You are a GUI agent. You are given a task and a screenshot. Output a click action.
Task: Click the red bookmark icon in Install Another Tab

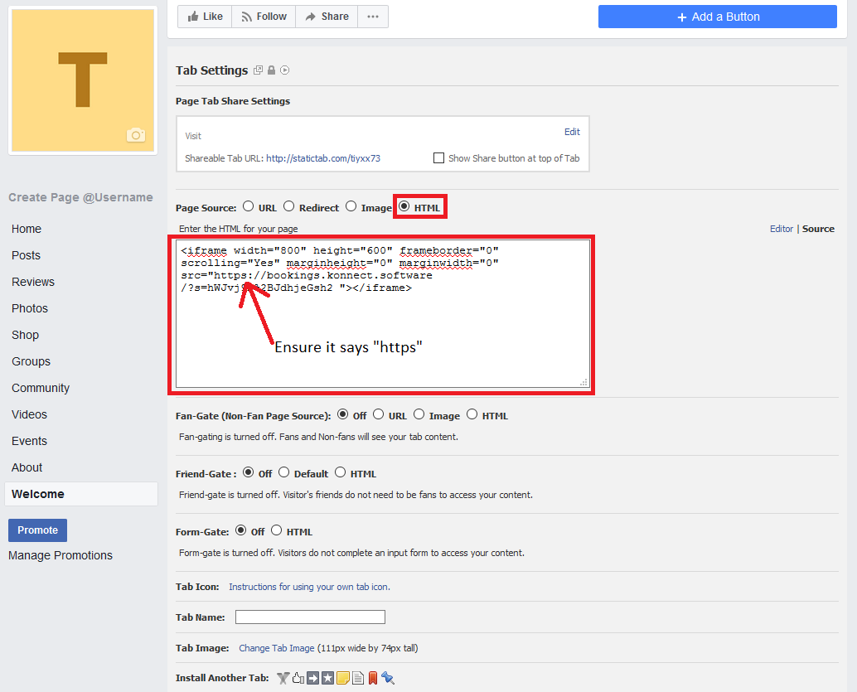[x=373, y=677]
